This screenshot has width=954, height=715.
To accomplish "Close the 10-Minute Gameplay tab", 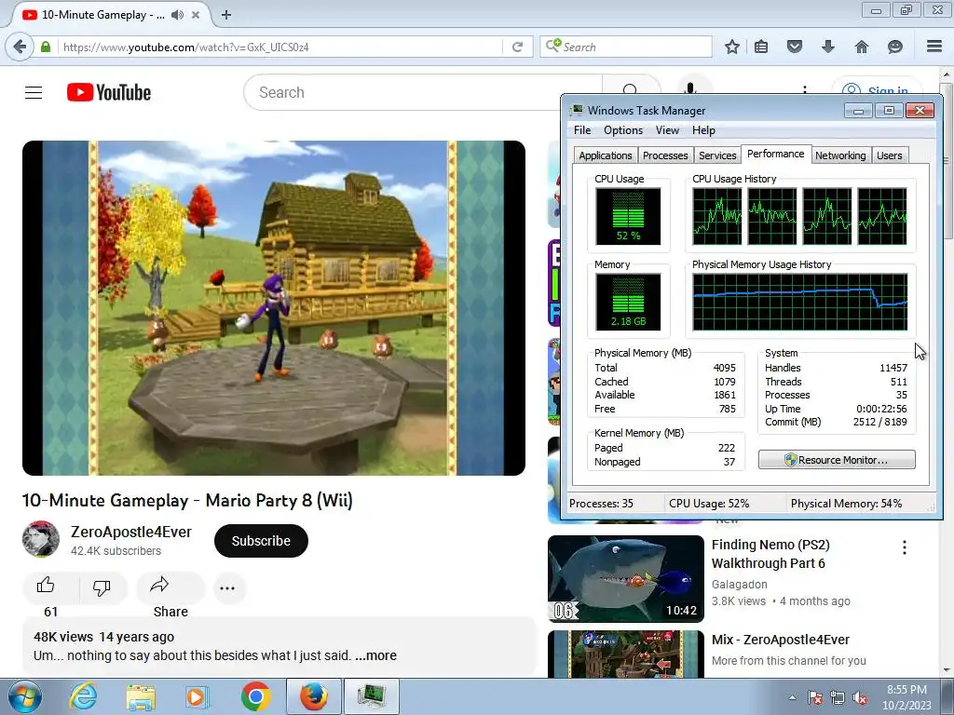I will pos(196,15).
